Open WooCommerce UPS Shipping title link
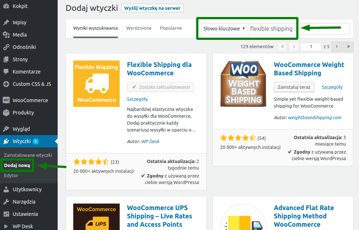Viewport: 359px width, 230px height. (160, 216)
